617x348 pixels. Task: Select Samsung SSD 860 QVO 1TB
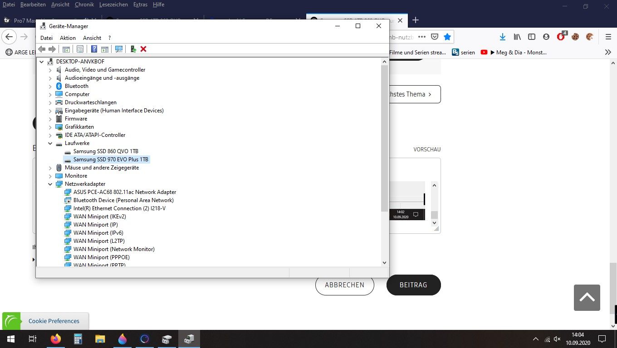click(x=106, y=151)
